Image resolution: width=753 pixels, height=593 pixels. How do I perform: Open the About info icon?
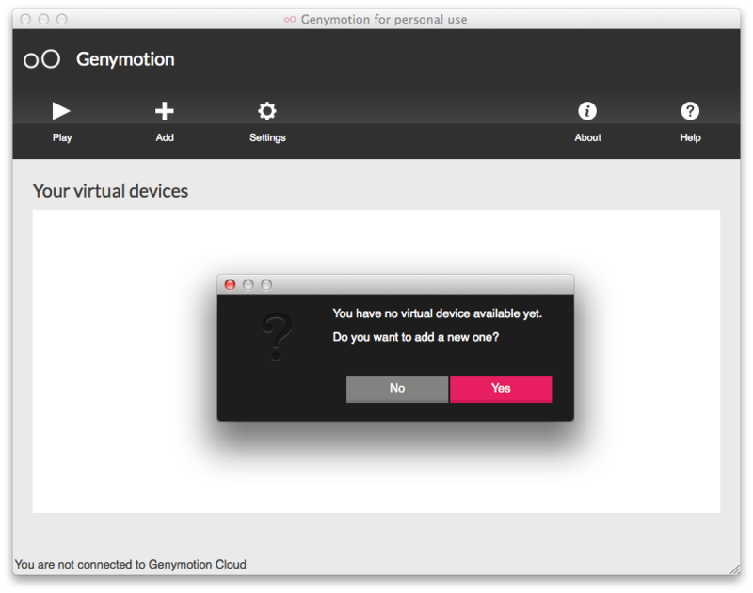click(x=586, y=111)
